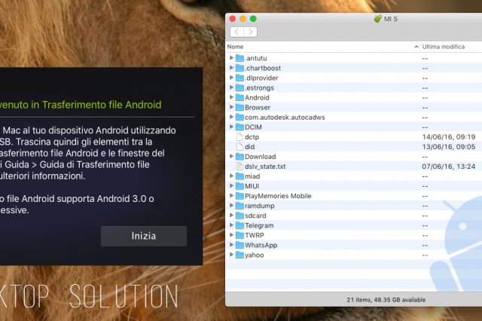This screenshot has height=321, width=482.
Task: Click the PlayMemories Mobile folder icon
Action: (239, 196)
